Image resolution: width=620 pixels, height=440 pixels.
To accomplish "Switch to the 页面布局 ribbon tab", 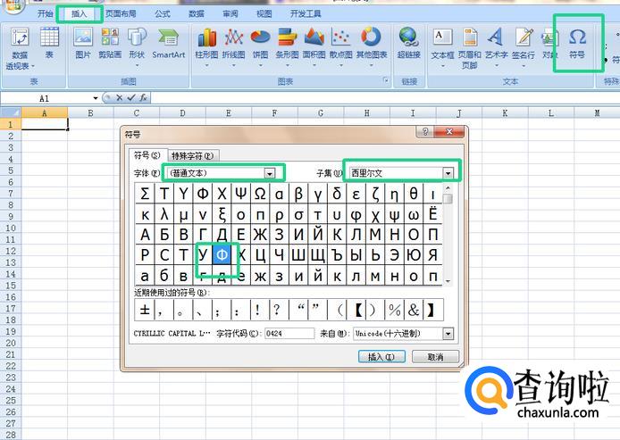I will click(x=121, y=13).
